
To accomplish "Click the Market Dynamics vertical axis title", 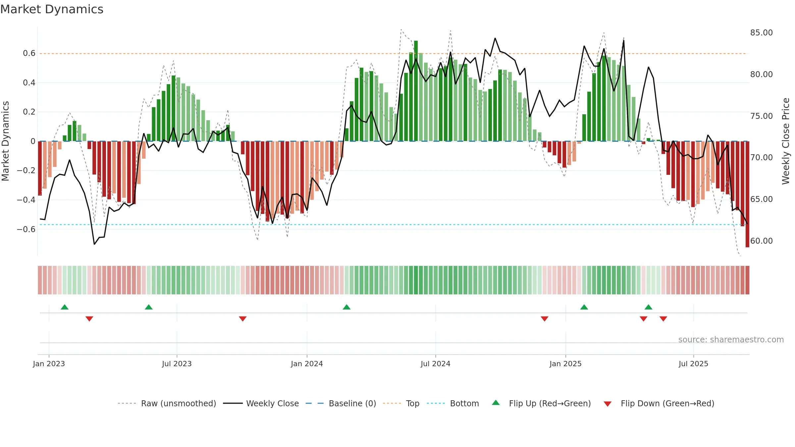I will click(x=5, y=141).
